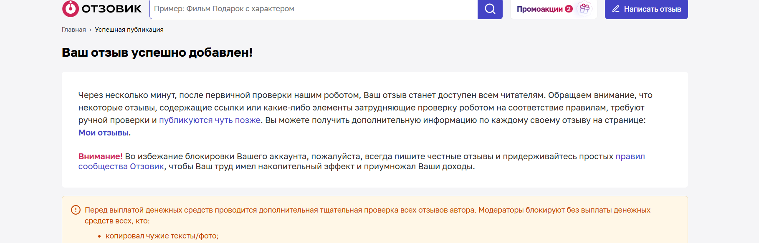Click the Написать отзыв button

point(646,9)
